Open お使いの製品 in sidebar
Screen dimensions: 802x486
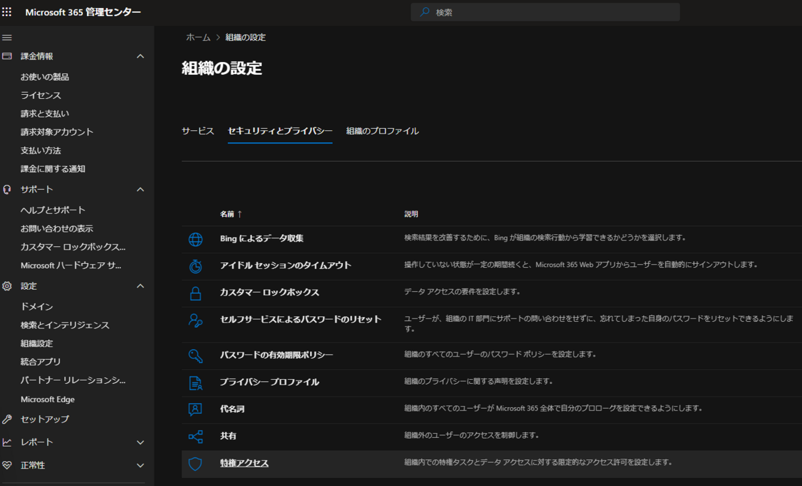[45, 77]
